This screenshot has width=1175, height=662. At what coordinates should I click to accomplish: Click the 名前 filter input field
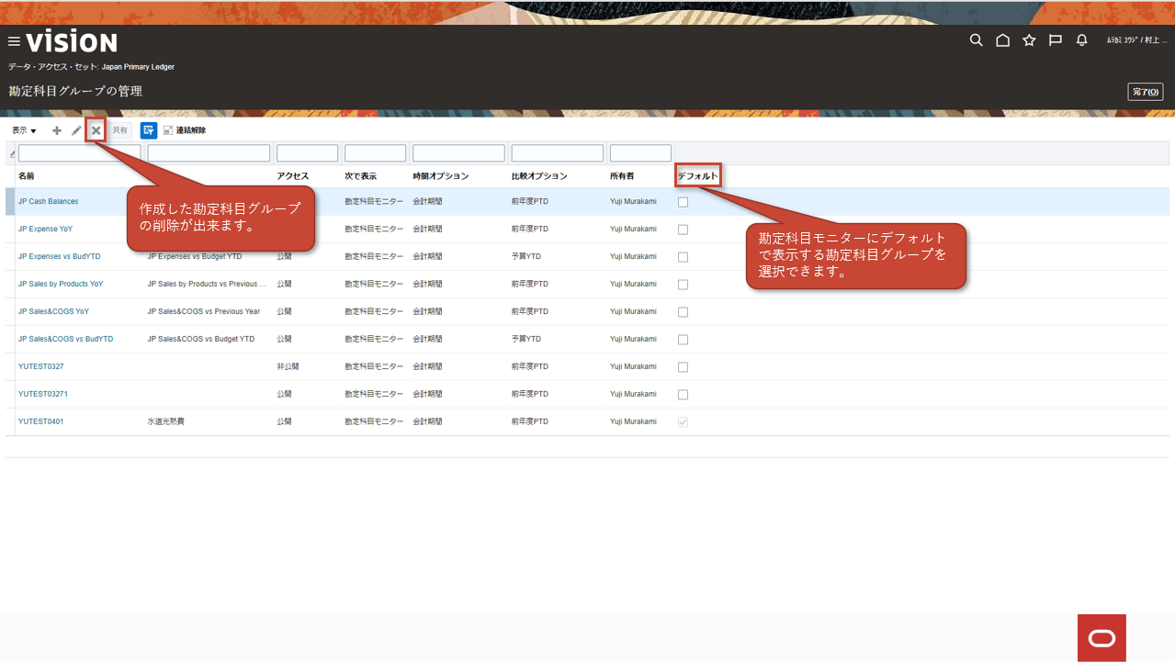[x=80, y=153]
